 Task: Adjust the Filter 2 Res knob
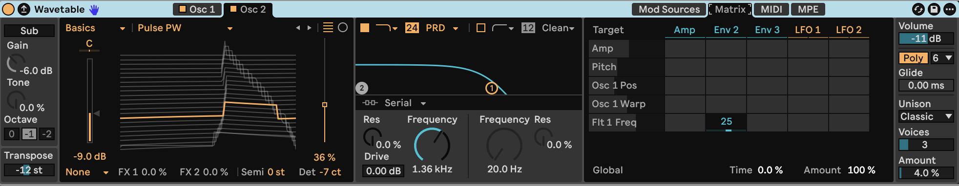click(543, 137)
